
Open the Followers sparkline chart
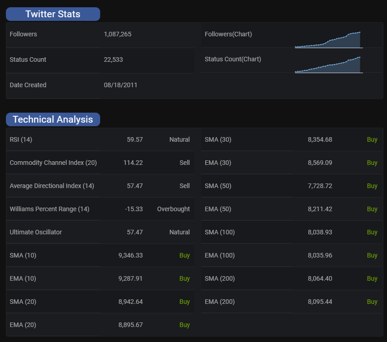(329, 40)
